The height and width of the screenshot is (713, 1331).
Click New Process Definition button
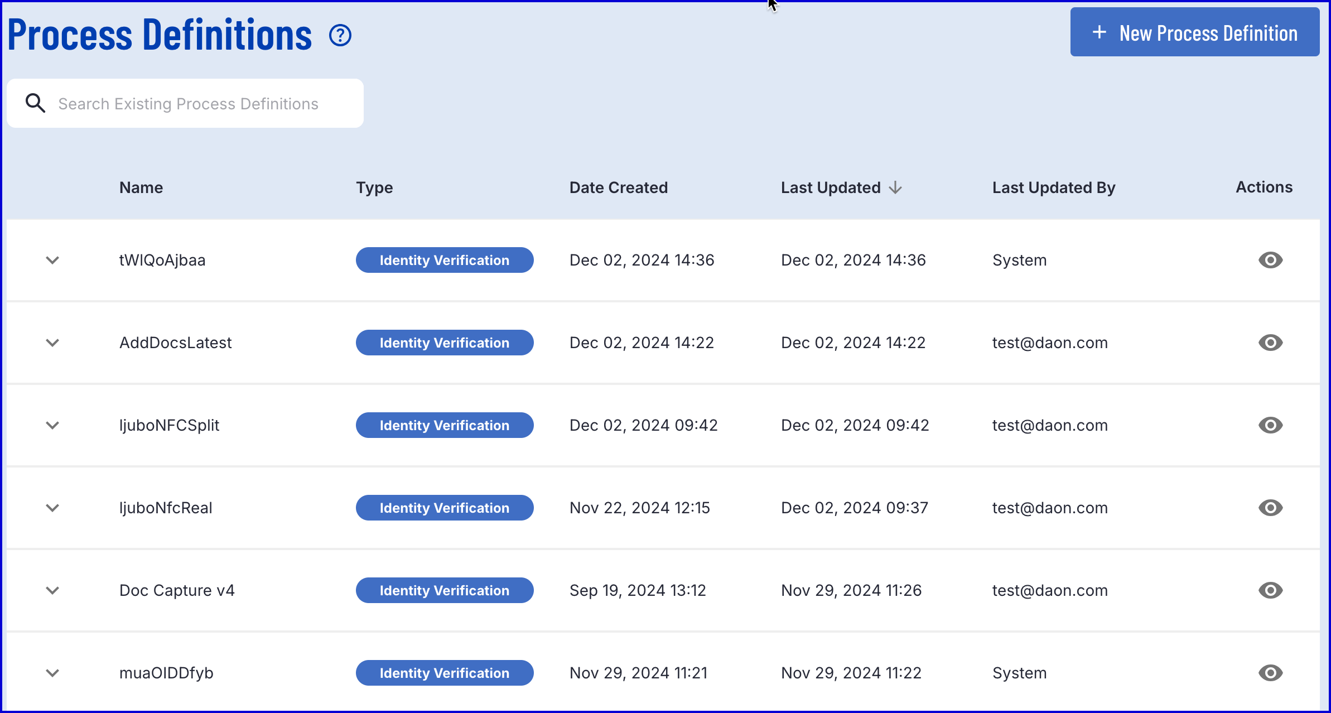[x=1194, y=32]
